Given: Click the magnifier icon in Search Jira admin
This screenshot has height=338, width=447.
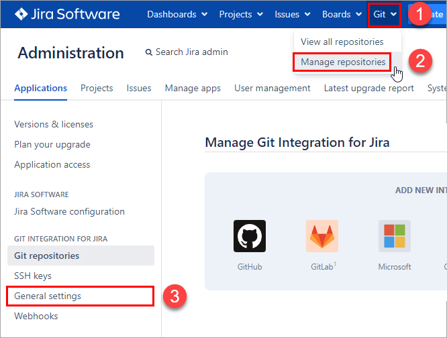Looking at the screenshot, I should [148, 52].
